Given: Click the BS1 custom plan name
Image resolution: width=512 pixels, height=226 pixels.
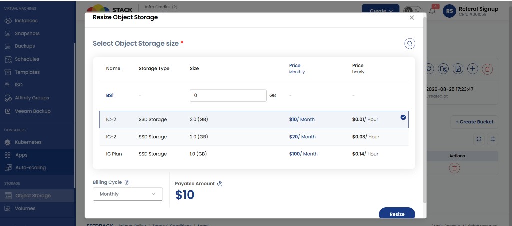Looking at the screenshot, I should [110, 96].
